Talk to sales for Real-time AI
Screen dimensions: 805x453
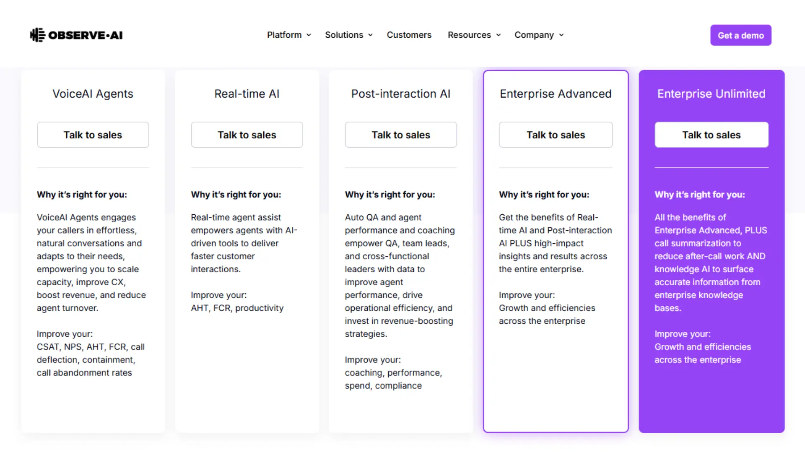tap(247, 135)
